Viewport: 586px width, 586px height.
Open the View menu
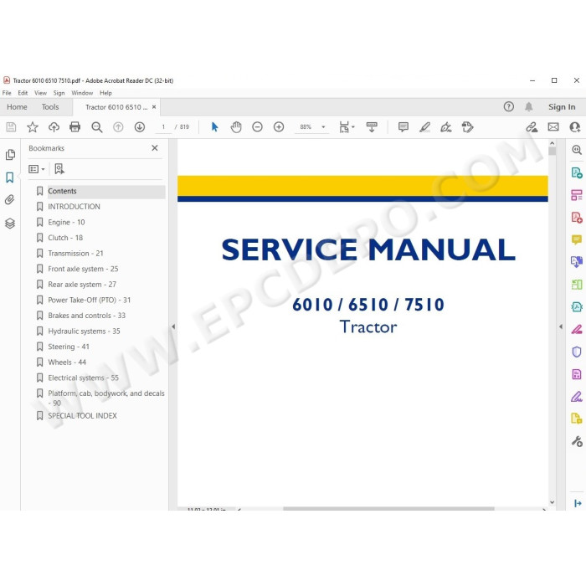[x=40, y=93]
